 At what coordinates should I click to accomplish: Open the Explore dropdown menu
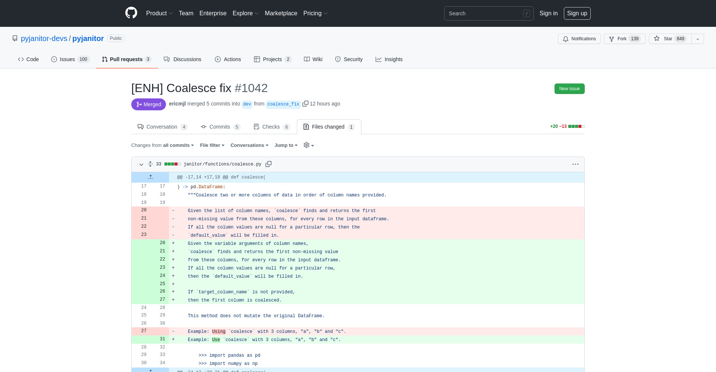point(245,13)
